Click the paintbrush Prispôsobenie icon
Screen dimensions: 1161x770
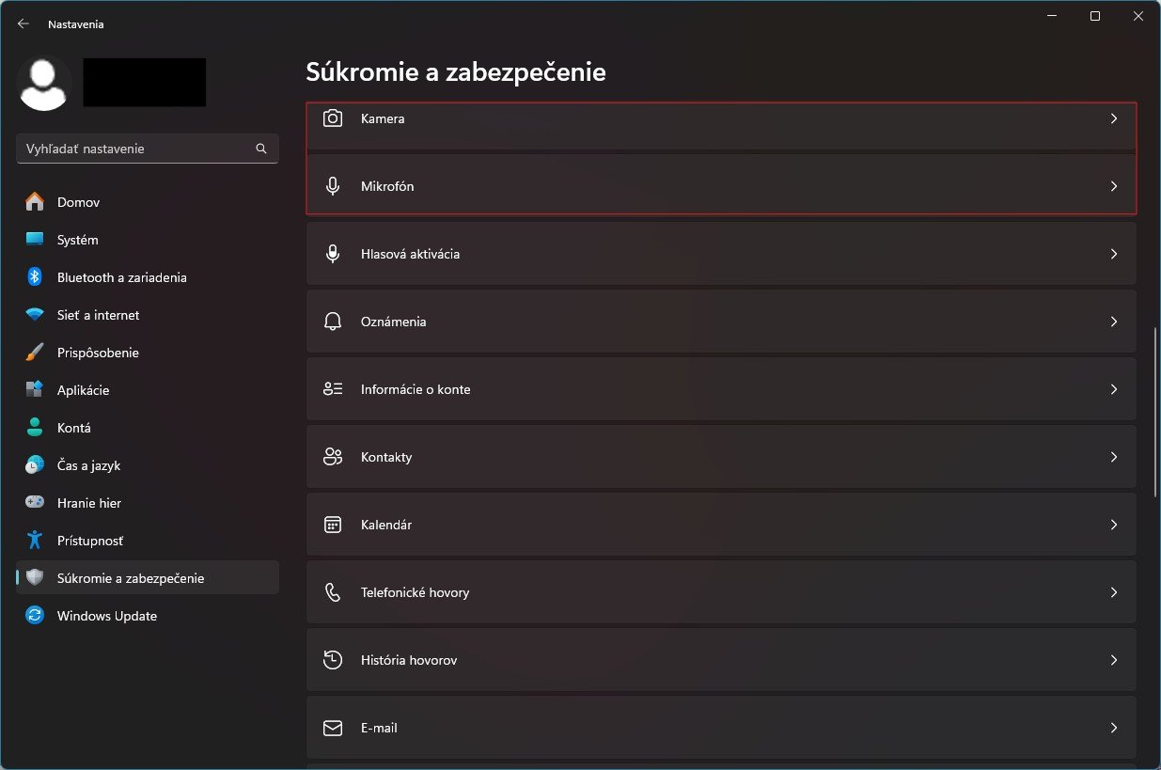click(35, 353)
